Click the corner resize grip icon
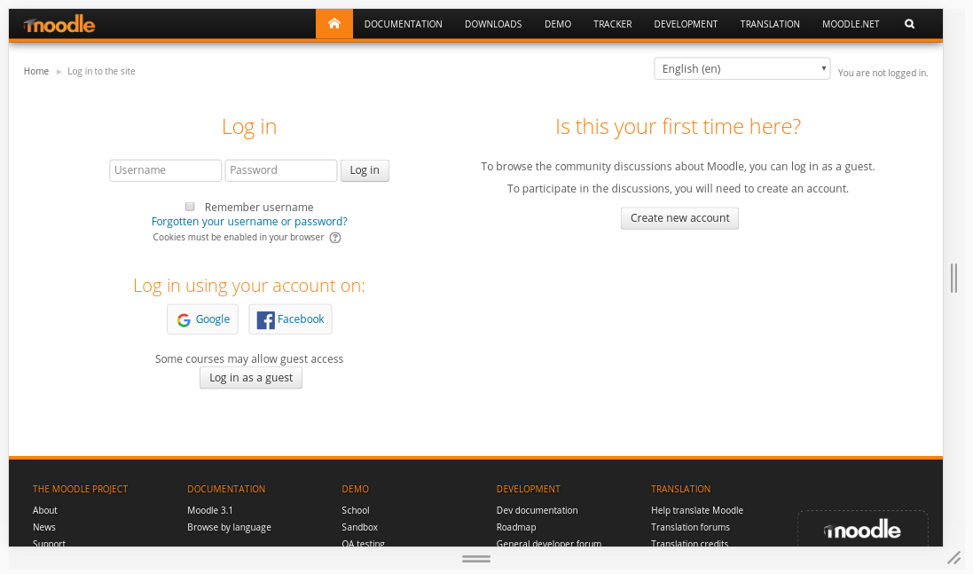The height and width of the screenshot is (574, 973). 953,558
